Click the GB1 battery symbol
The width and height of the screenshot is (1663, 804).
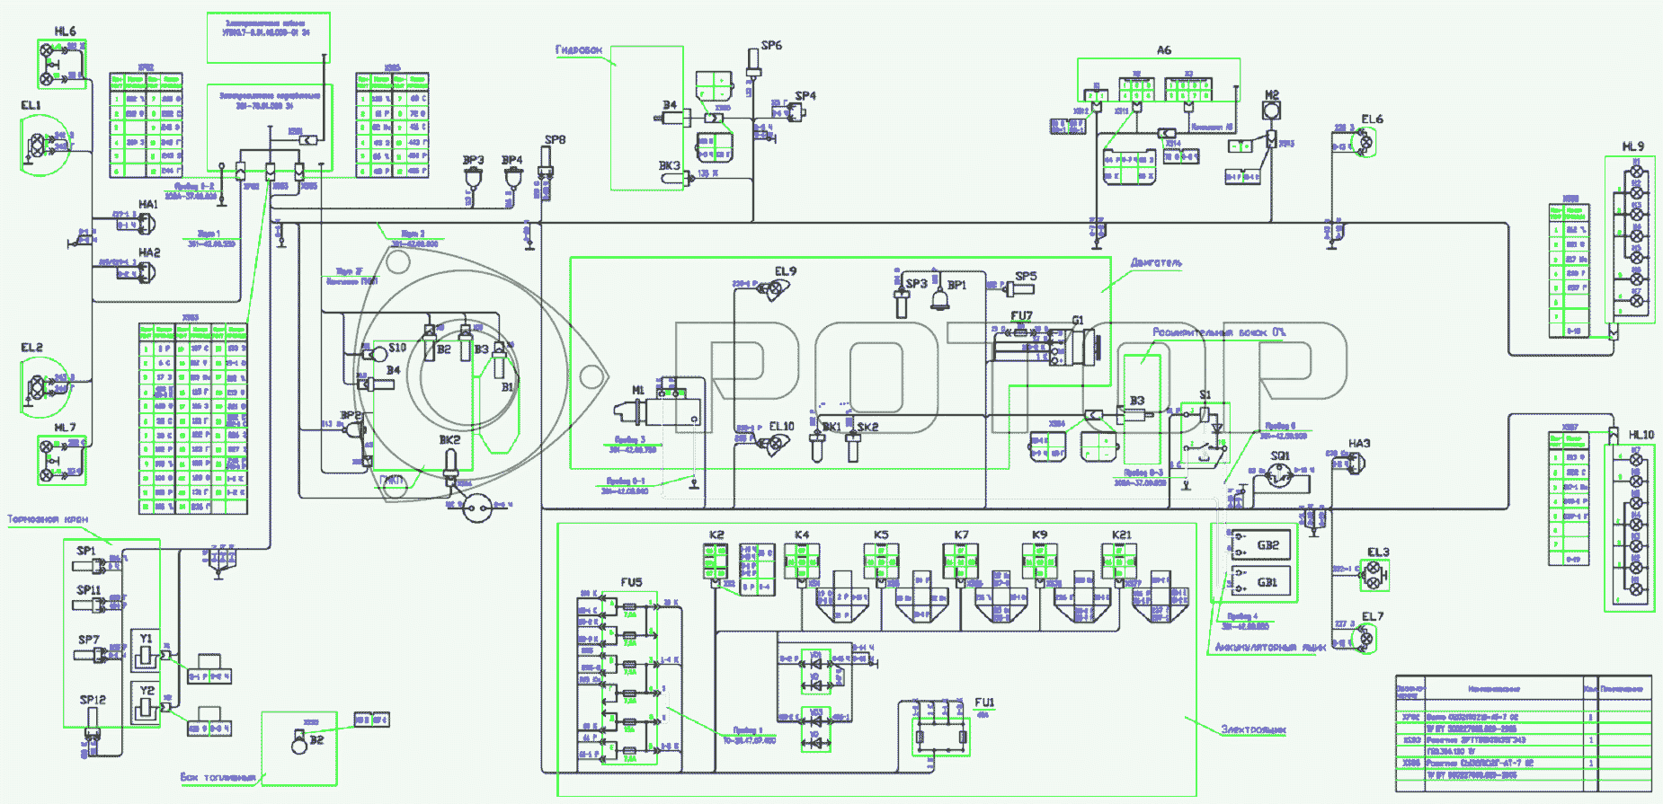[x=1260, y=582]
